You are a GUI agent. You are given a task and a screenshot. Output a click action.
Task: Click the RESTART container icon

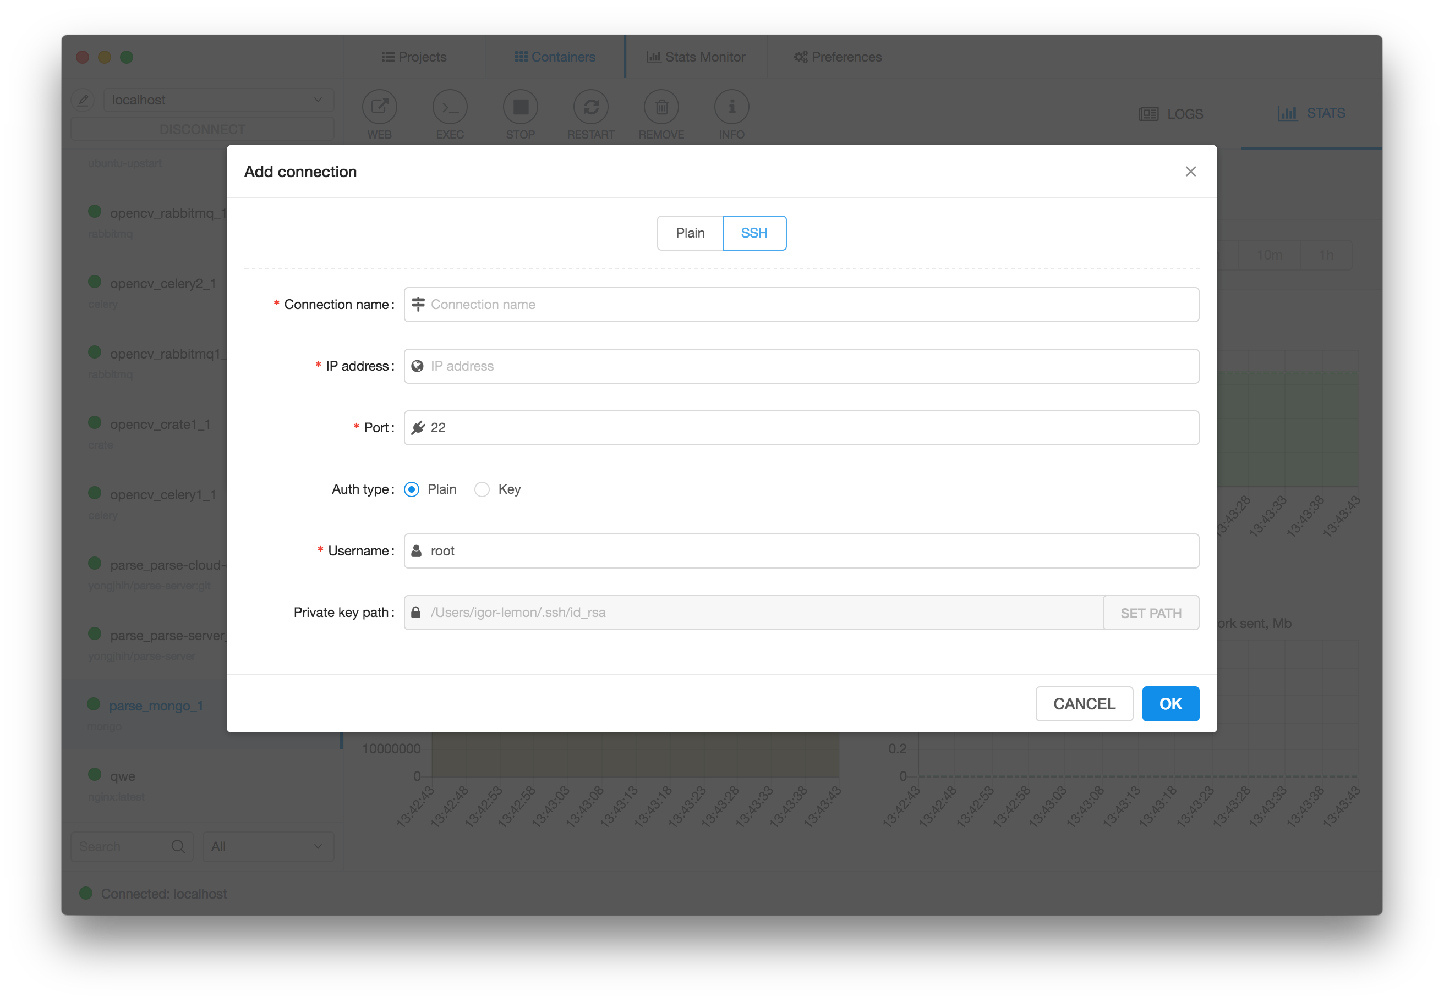point(590,107)
